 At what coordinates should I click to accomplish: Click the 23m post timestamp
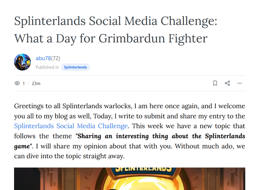point(36,83)
